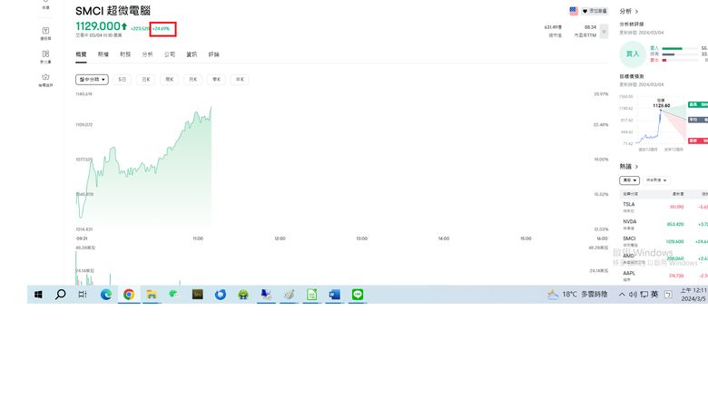708x398 pixels.
Task: Click the 631.49億 market cap value
Action: point(553,27)
